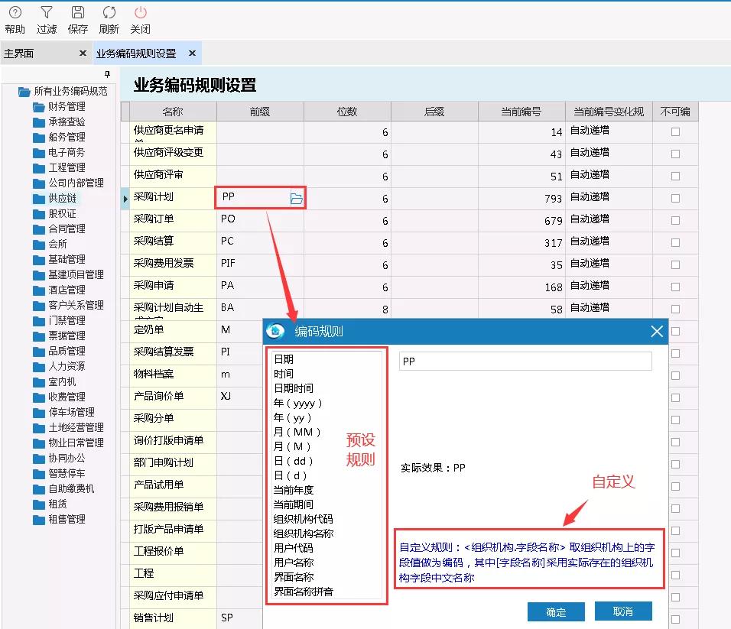Tick 不可编 checkbox for 采购计划自动生 row
The width and height of the screenshot is (731, 629).
675,309
